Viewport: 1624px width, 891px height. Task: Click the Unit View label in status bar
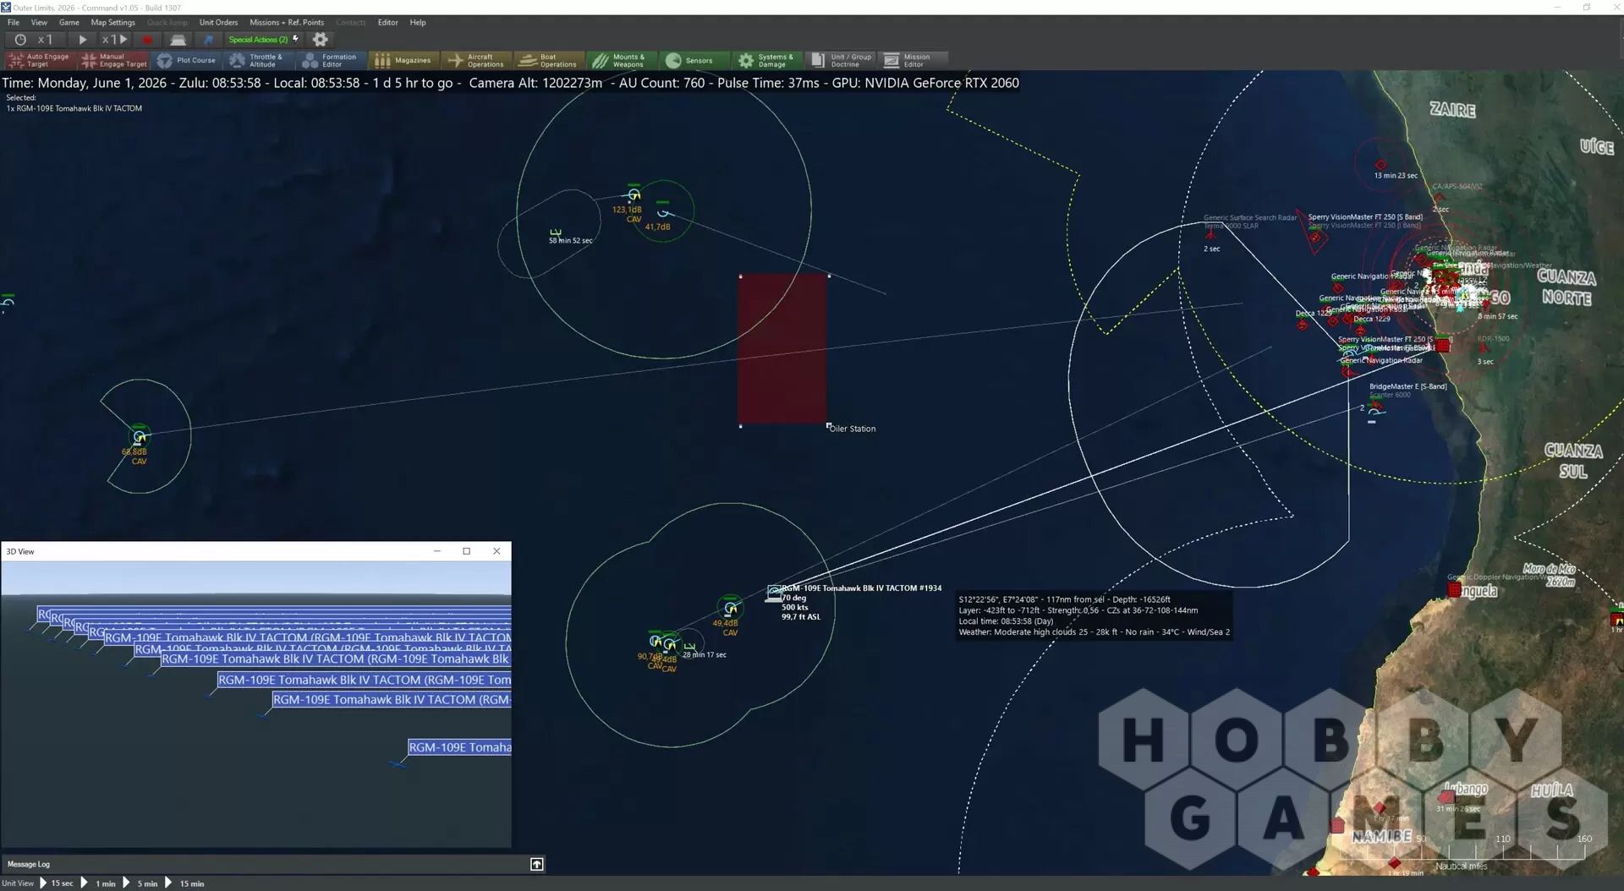(18, 883)
